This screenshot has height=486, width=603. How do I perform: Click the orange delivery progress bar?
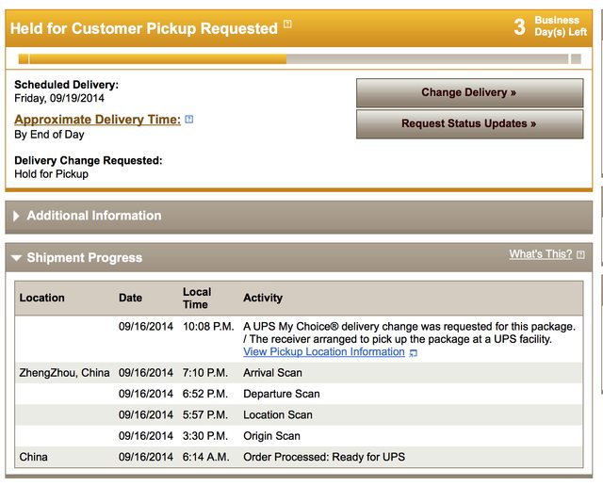click(151, 58)
